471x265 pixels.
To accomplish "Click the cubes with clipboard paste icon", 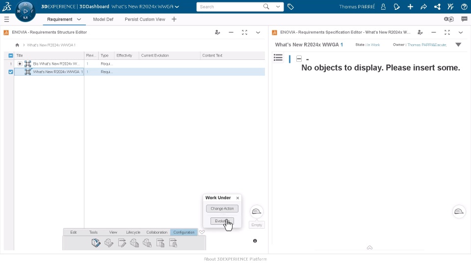I will click(x=147, y=243).
